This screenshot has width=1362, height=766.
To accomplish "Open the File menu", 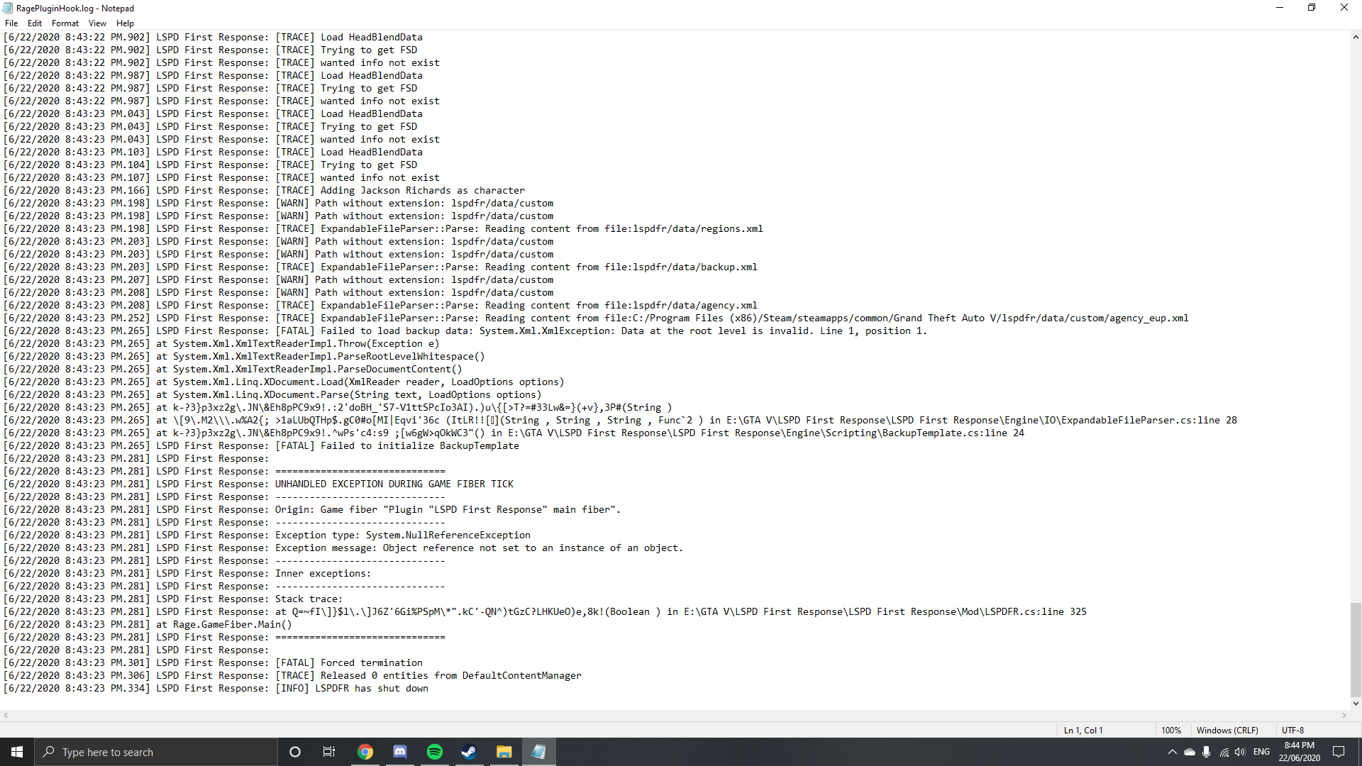I will pyautogui.click(x=11, y=23).
